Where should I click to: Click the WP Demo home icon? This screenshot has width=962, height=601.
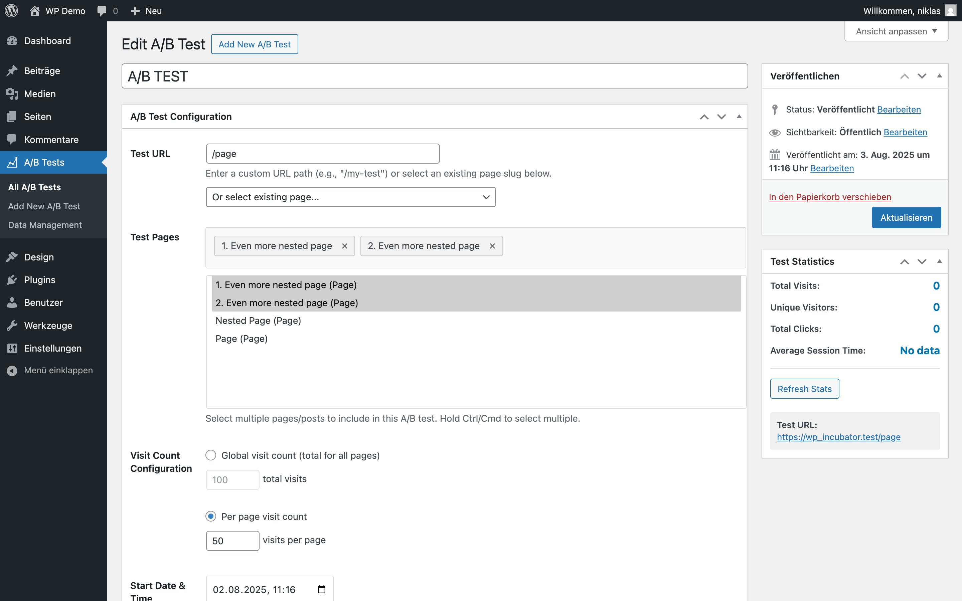(35, 11)
